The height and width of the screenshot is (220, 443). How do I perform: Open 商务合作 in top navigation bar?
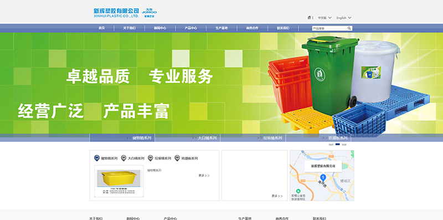253,28
